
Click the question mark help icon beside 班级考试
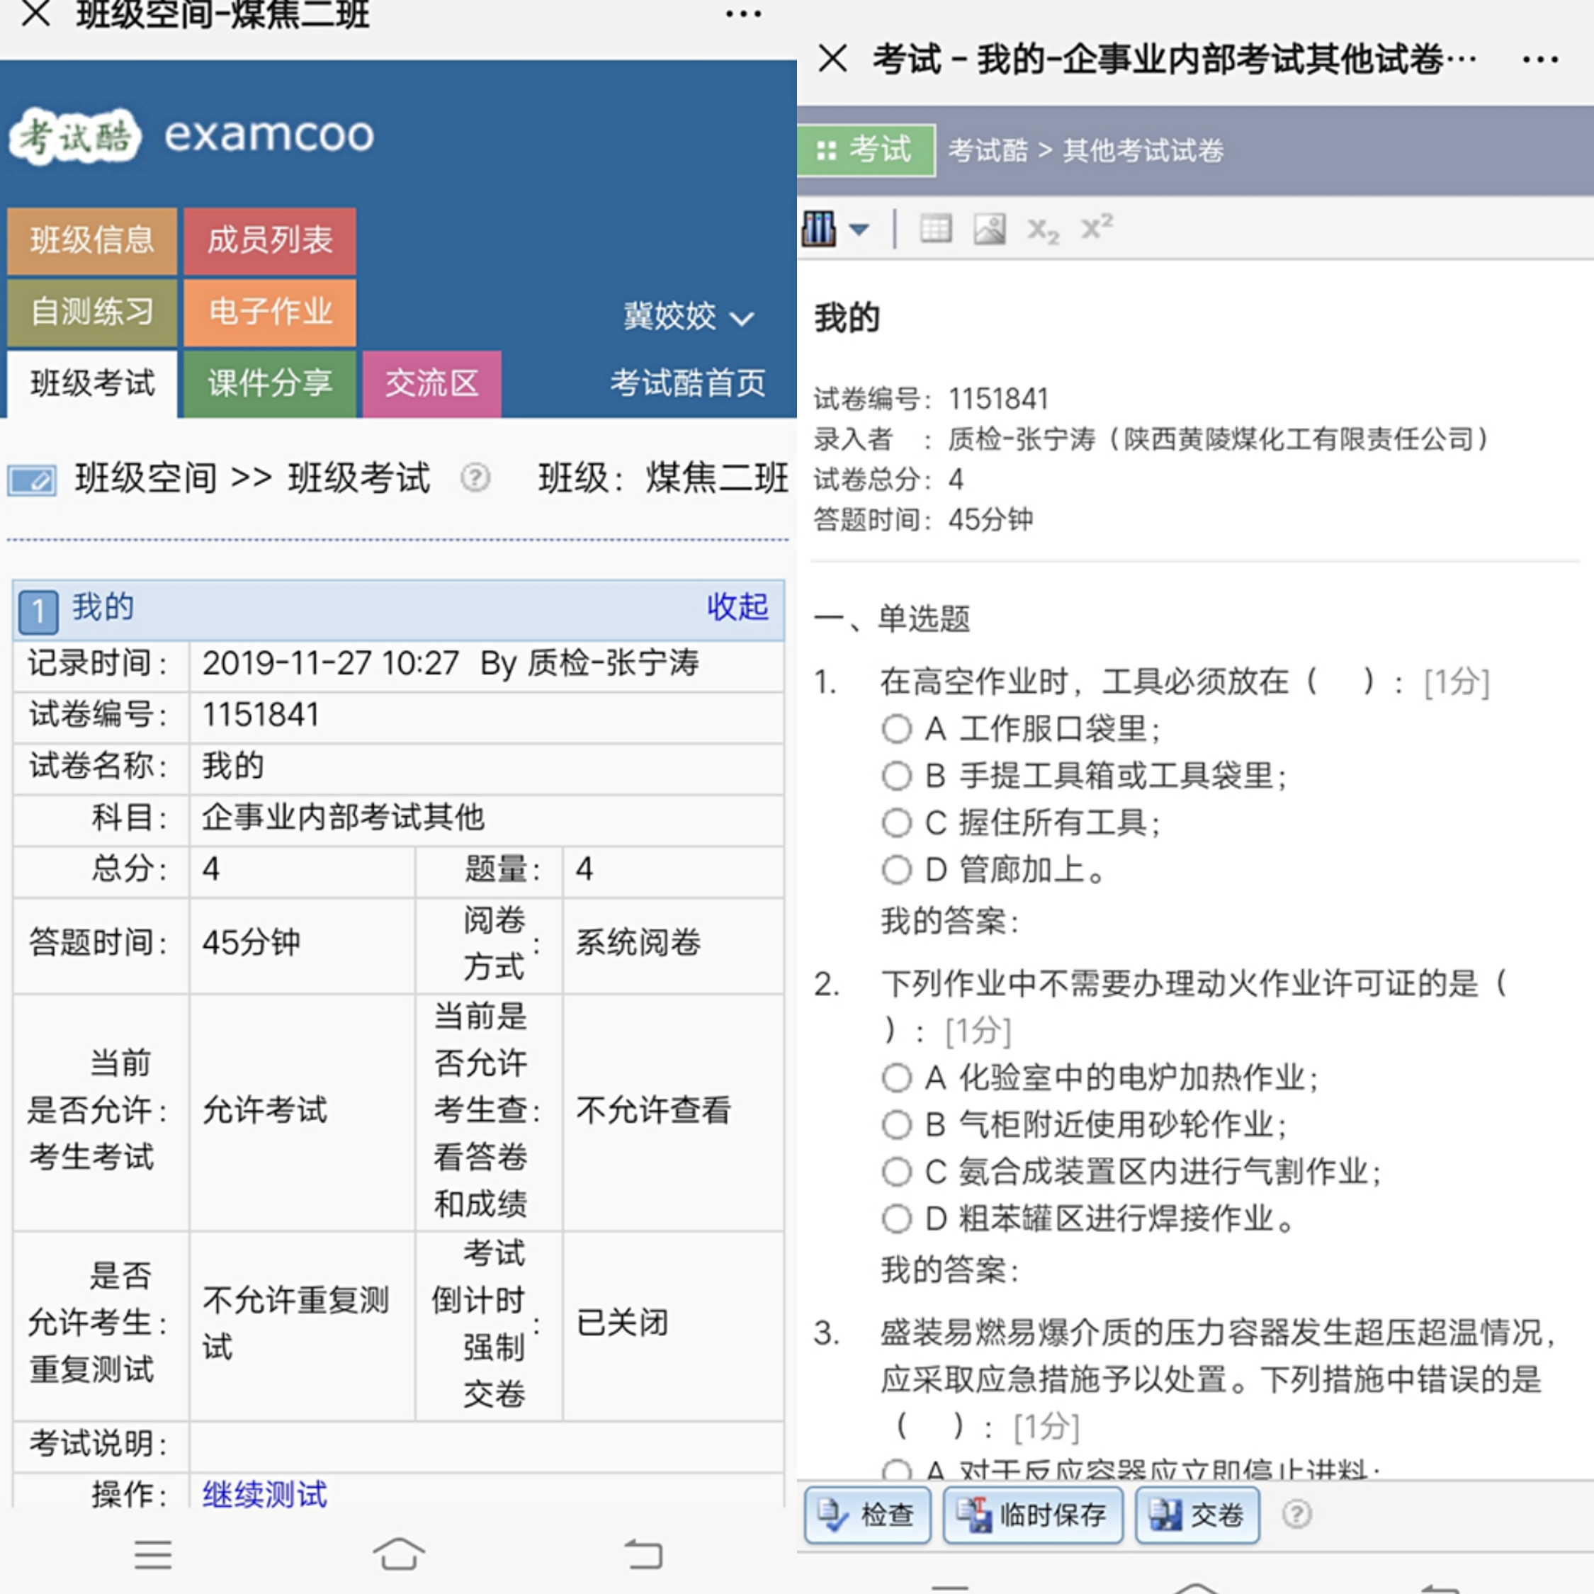[475, 477]
